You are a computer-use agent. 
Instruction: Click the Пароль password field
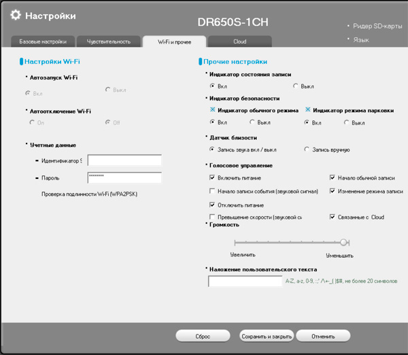pos(124,177)
